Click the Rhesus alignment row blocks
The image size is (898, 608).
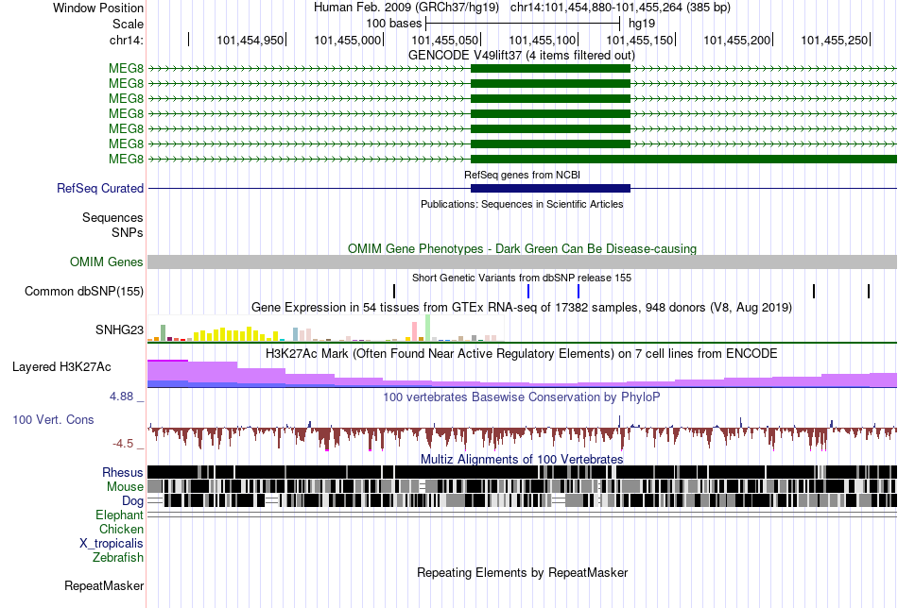pos(523,472)
